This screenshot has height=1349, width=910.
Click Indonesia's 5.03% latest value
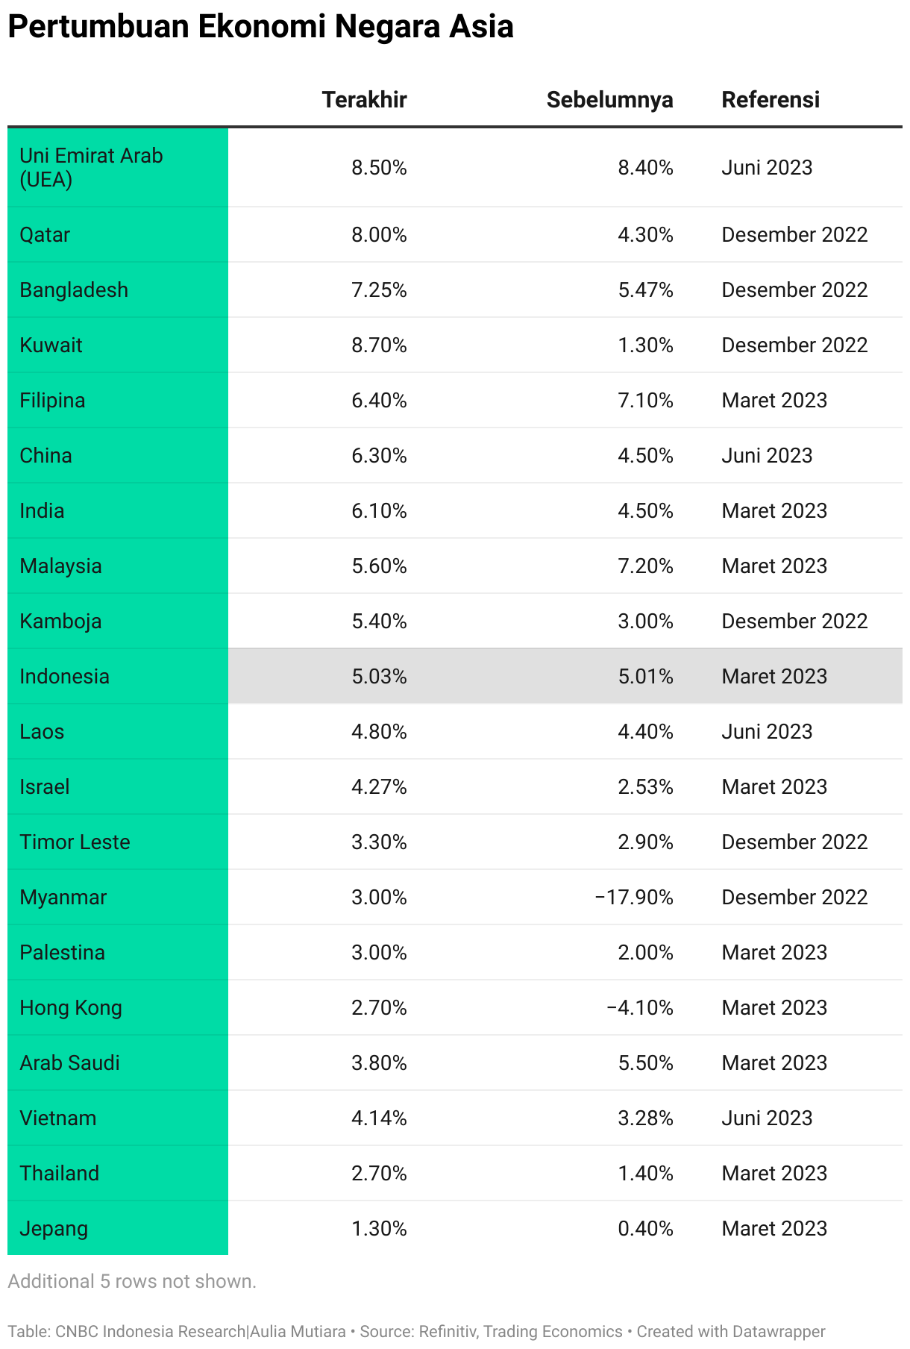click(379, 676)
